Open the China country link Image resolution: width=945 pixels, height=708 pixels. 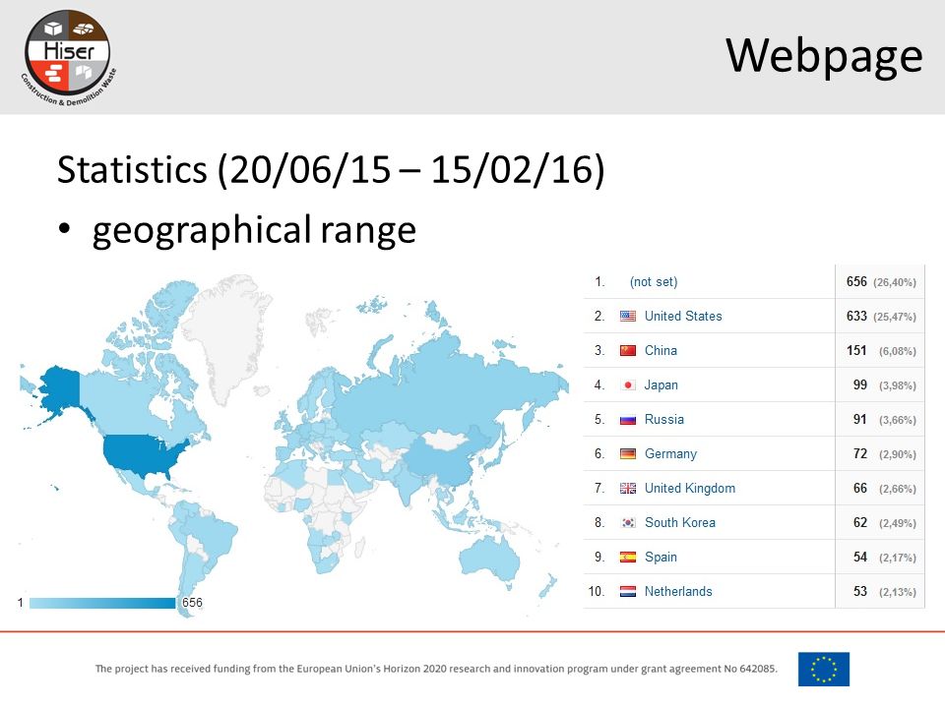pos(661,350)
